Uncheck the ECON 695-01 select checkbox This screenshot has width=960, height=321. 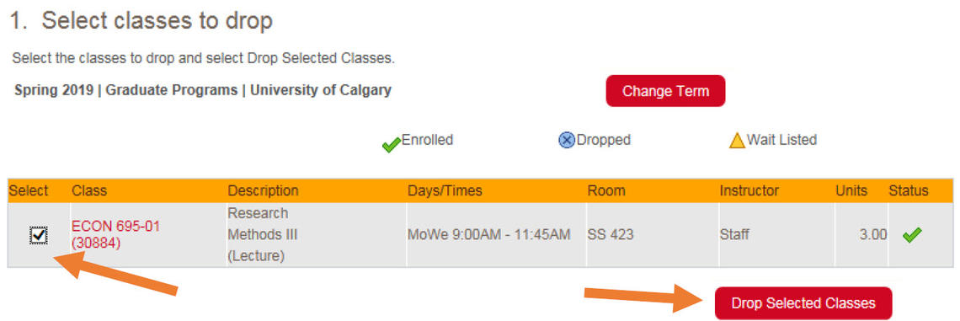[x=39, y=235]
